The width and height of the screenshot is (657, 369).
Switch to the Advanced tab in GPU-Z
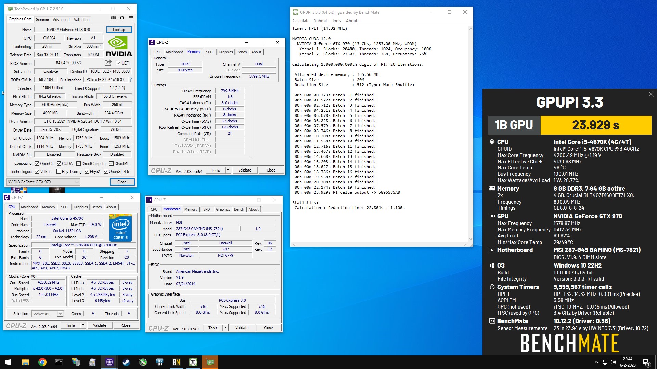[61, 19]
